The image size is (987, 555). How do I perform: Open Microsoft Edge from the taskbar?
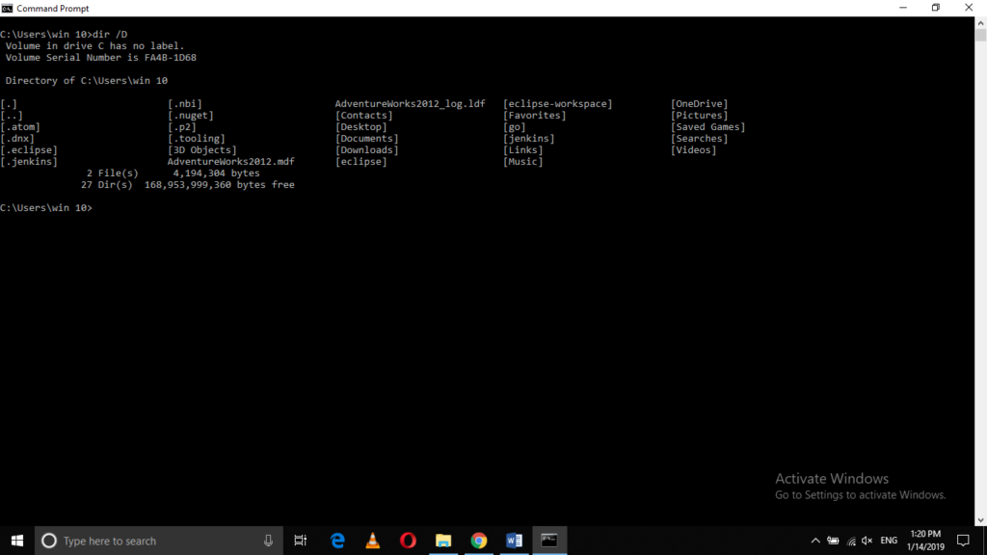(336, 541)
